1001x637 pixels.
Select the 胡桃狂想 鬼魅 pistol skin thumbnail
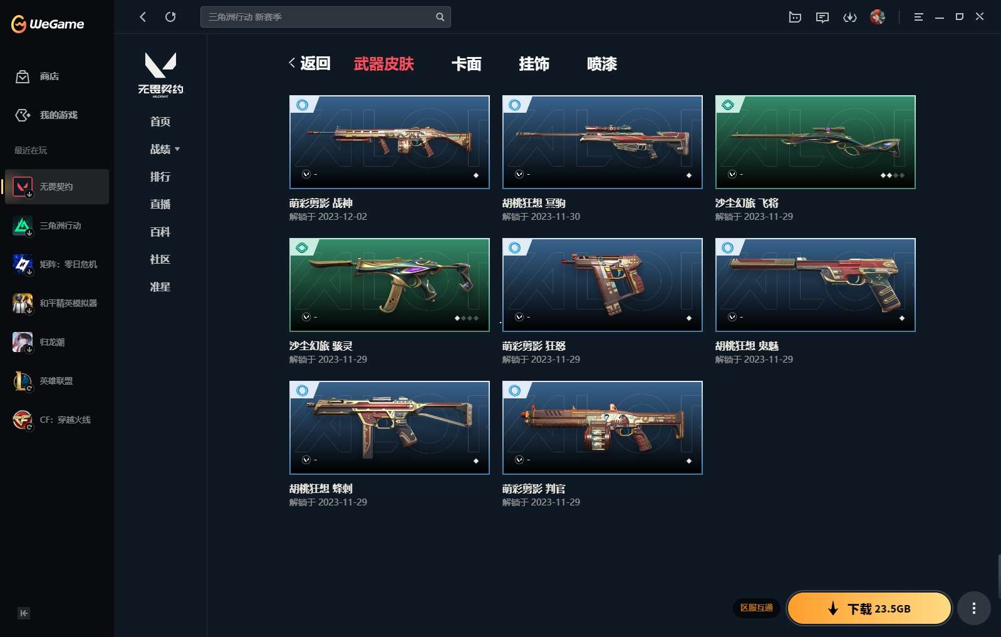coord(815,284)
